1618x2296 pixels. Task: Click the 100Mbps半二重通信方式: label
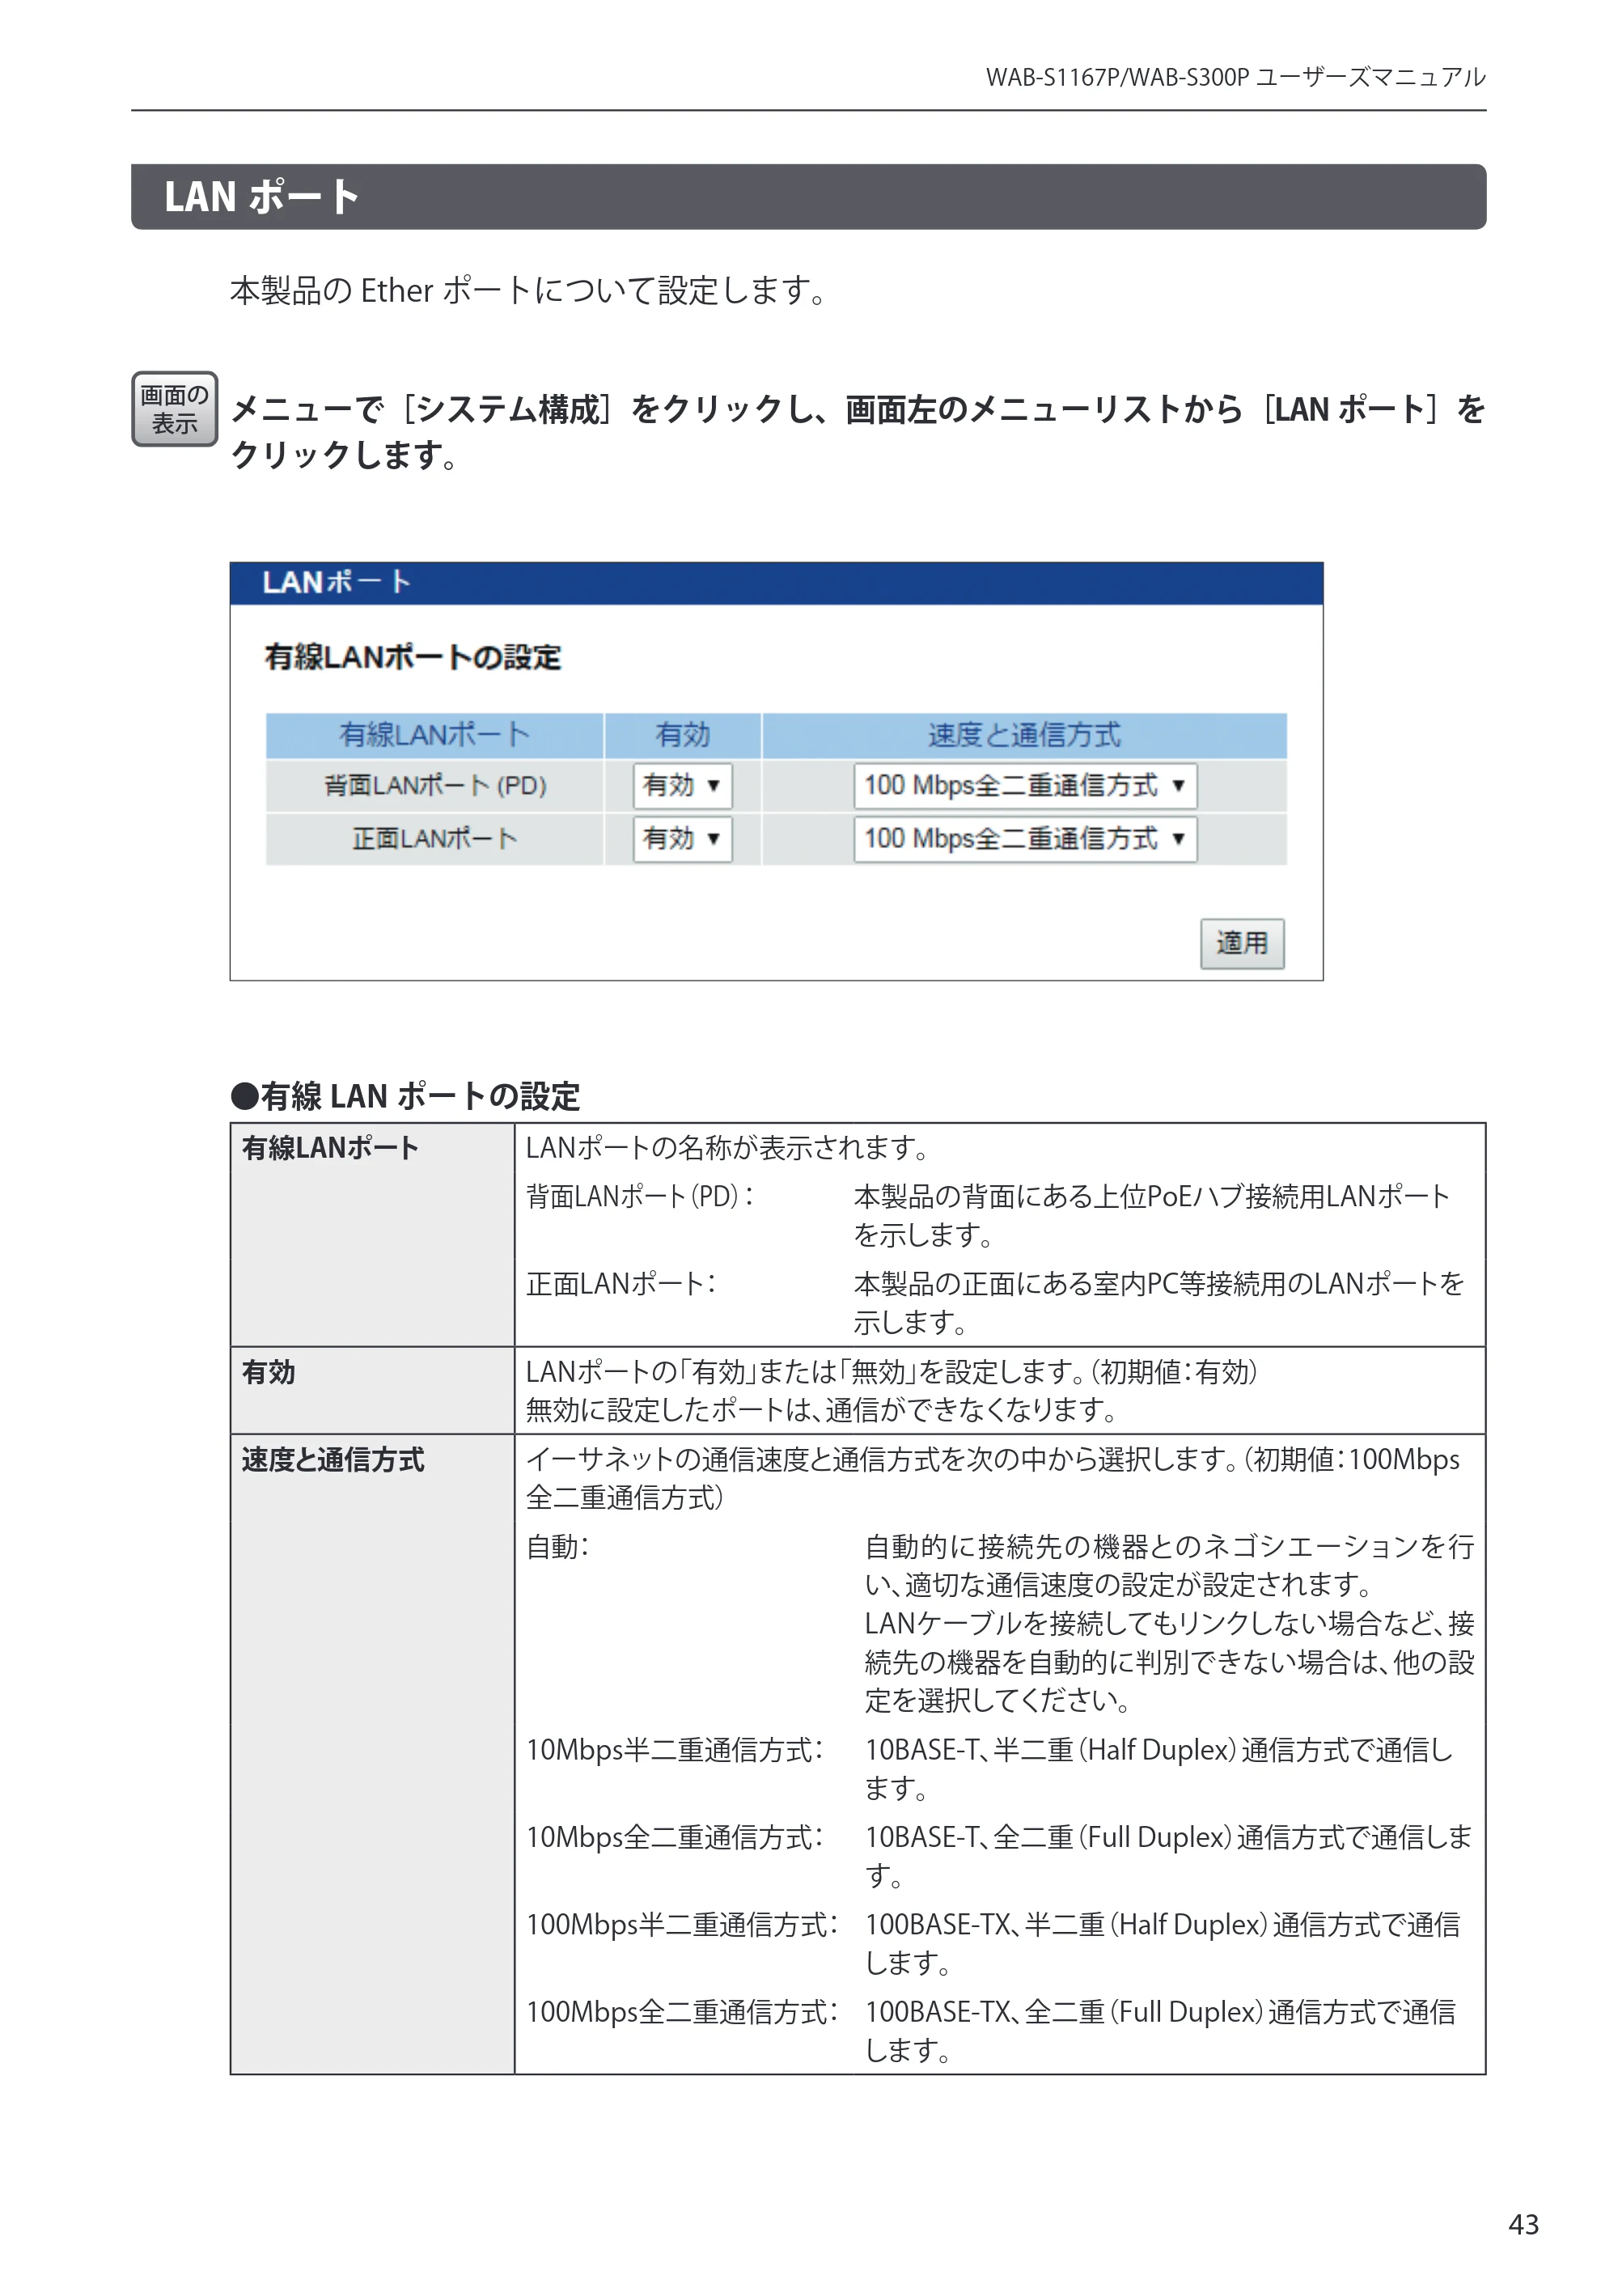(682, 1925)
